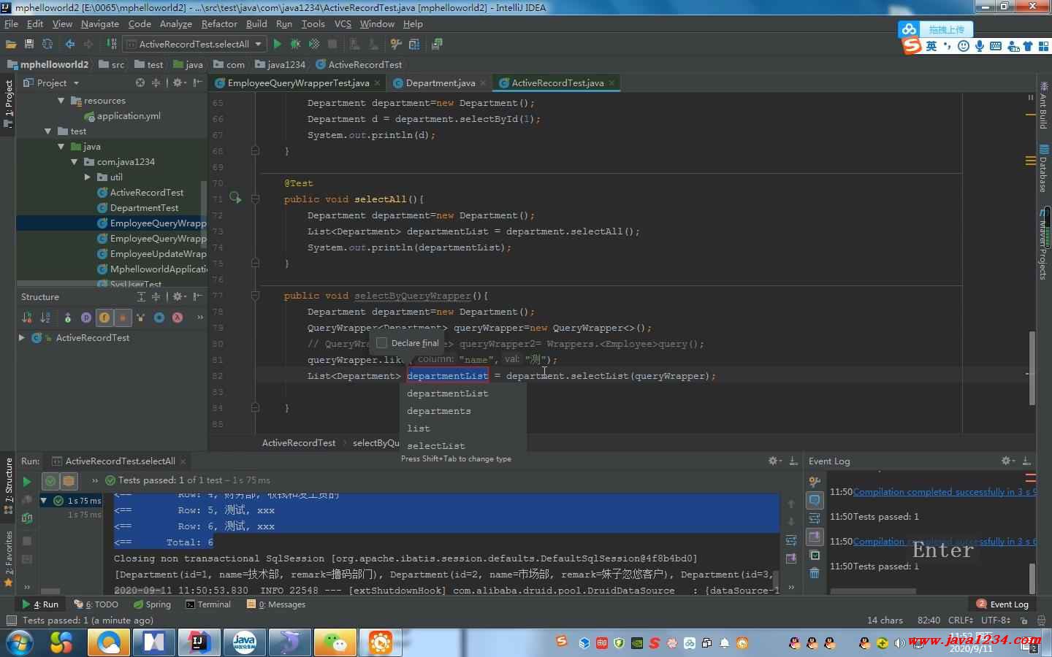Collapse the test folder in tree

click(x=48, y=131)
